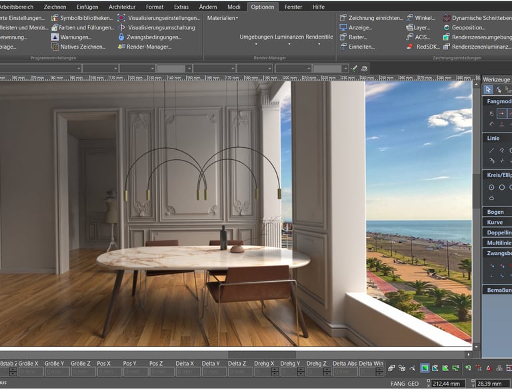
Task: Open Dynamische Schnittebene settings
Action: (x=477, y=18)
